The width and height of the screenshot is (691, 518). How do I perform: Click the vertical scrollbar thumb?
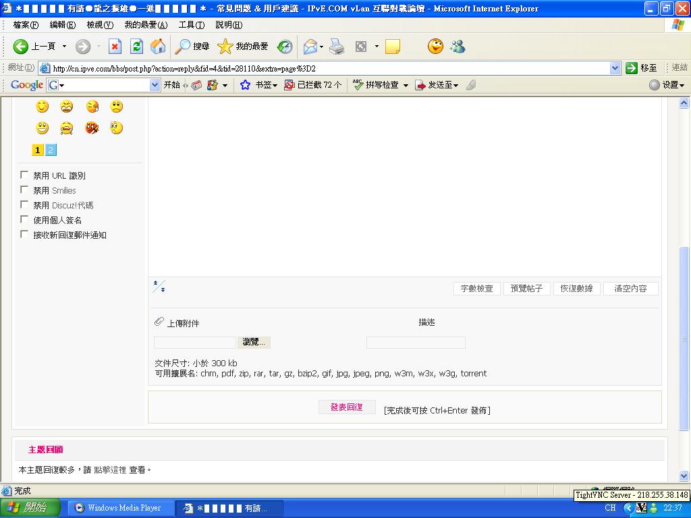(x=684, y=339)
